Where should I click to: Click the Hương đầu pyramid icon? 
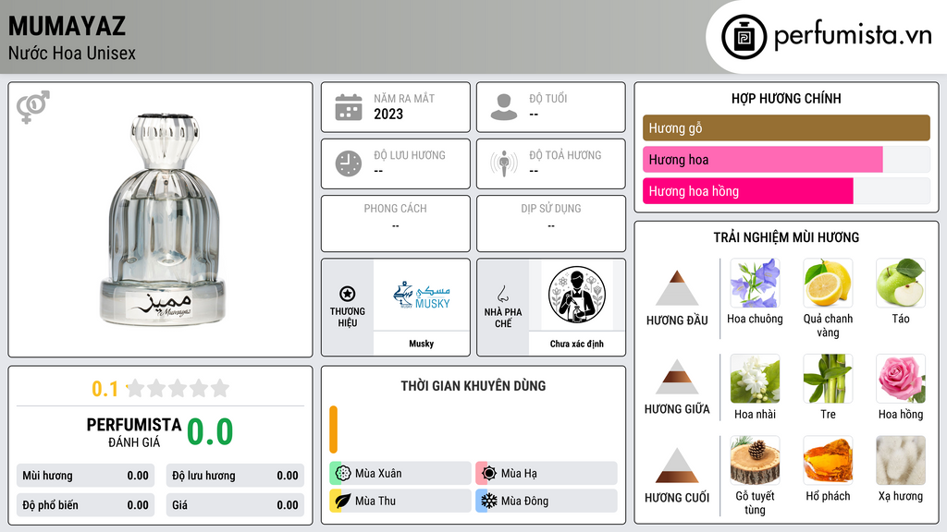coord(677,288)
